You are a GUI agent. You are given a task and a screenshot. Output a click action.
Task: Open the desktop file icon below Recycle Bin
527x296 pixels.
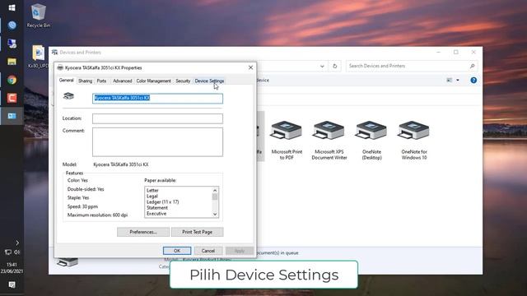pos(39,57)
